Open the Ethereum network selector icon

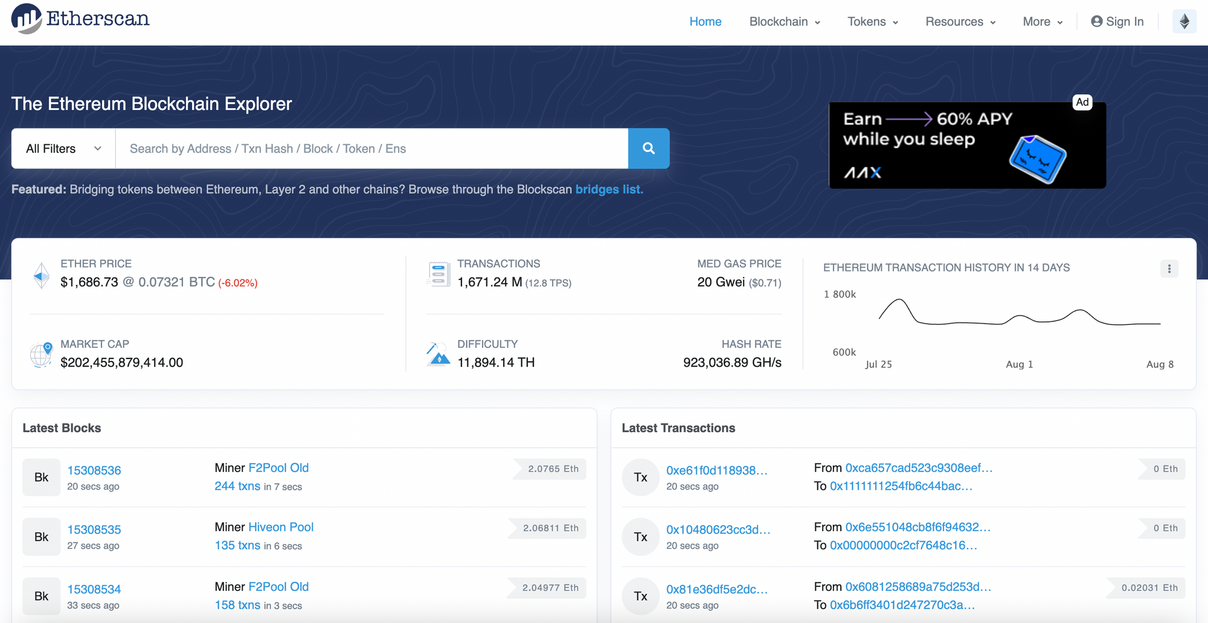[x=1184, y=22]
